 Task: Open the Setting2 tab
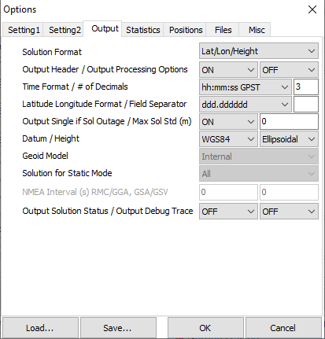click(x=64, y=30)
